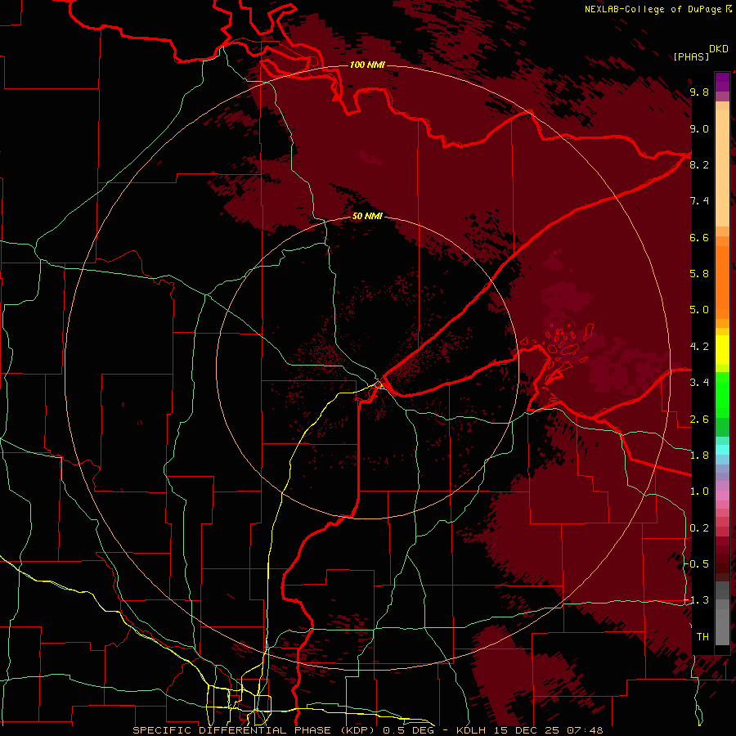This screenshot has height=736, width=736.
Task: Select the 3.4 scale value
Action: (x=699, y=383)
